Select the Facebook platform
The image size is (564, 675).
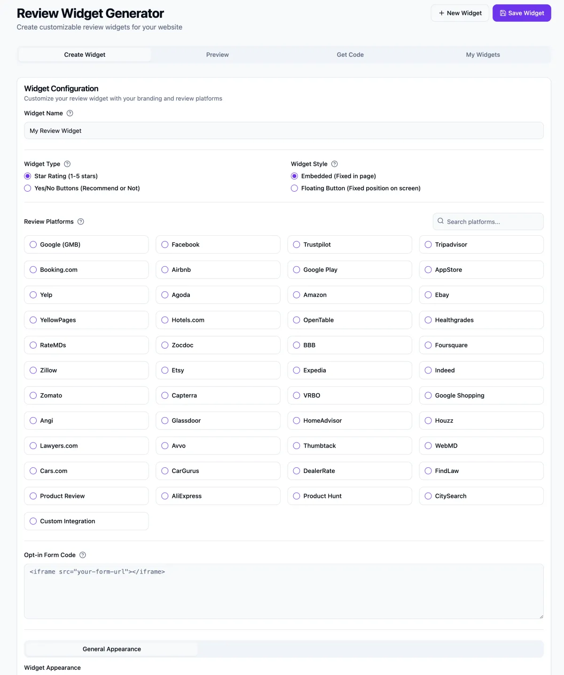218,245
